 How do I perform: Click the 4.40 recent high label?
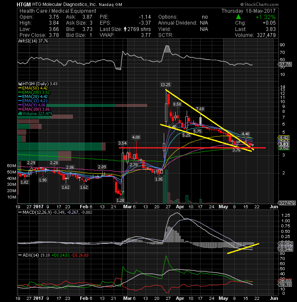click(245, 134)
